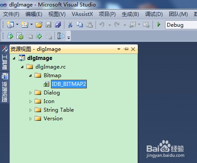Open the 项目(P) menu
The height and width of the screenshot is (163, 197).
coord(107,14)
